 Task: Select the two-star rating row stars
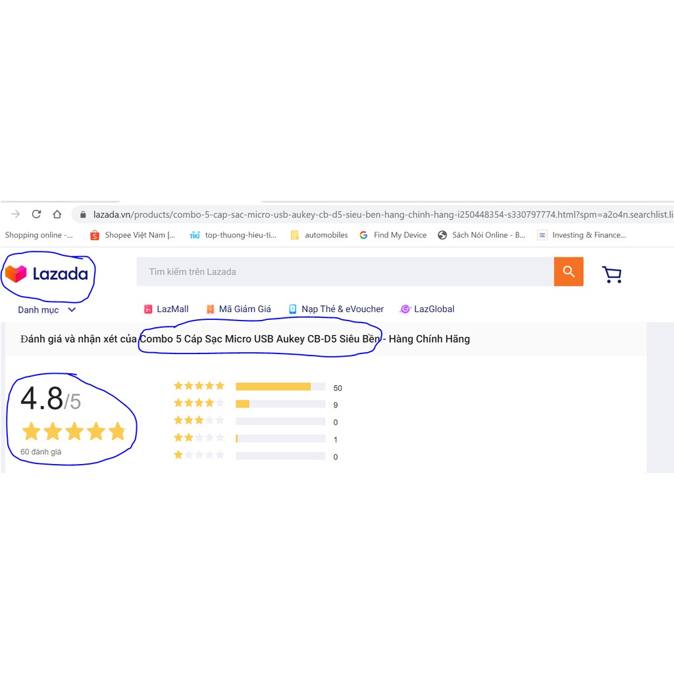coord(199,438)
